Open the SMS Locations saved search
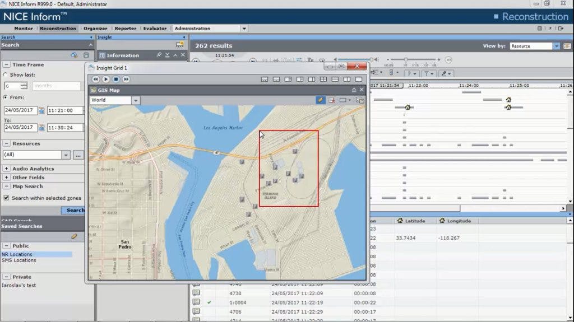 pyautogui.click(x=19, y=260)
